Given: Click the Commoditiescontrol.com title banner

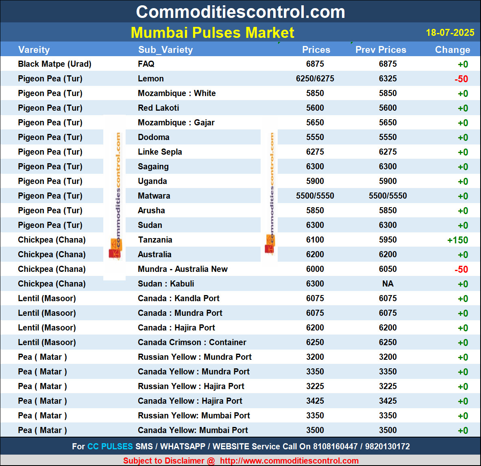Looking at the screenshot, I should click(240, 12).
